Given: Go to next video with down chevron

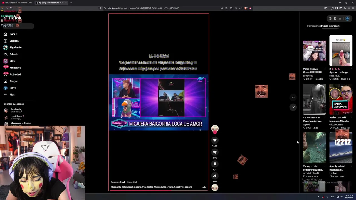Looking at the screenshot, I should point(293,107).
